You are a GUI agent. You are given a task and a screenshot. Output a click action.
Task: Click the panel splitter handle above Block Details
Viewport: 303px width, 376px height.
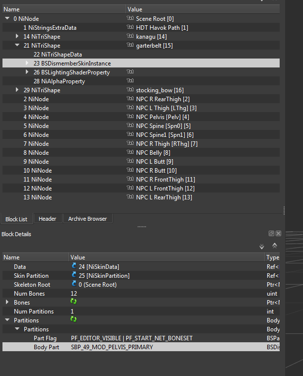(142, 227)
